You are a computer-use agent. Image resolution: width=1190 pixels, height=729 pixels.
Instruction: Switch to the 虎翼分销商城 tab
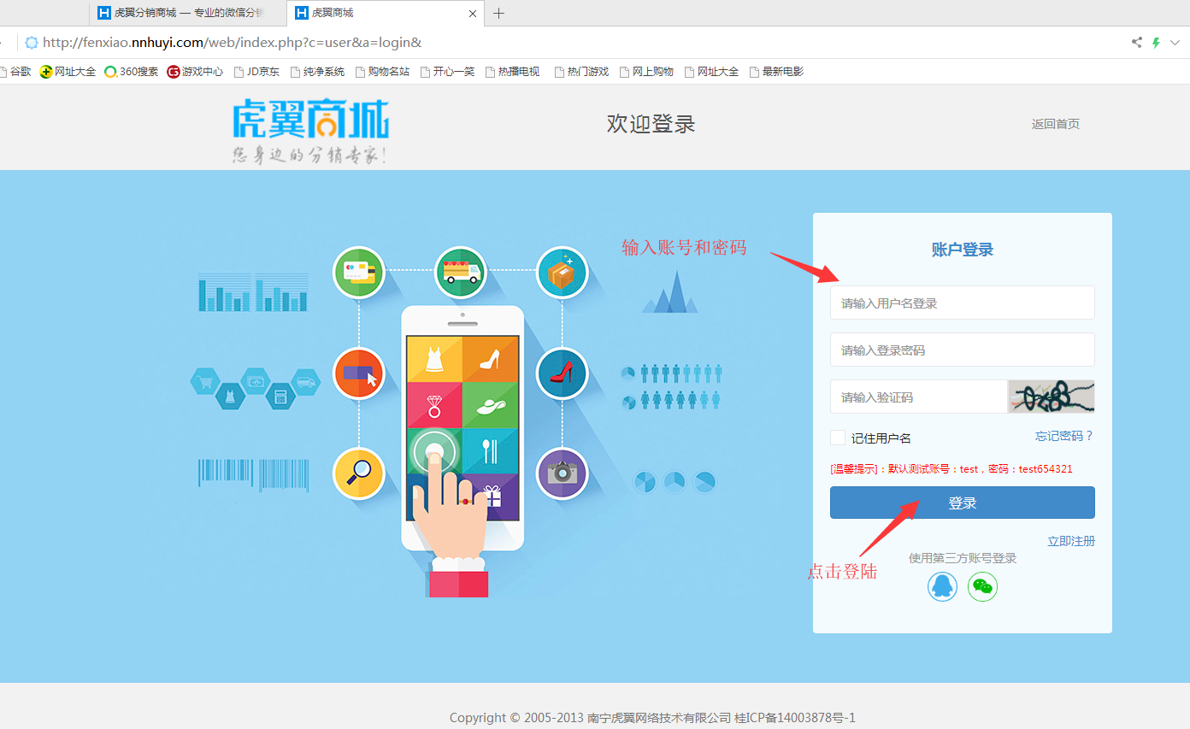pos(188,13)
